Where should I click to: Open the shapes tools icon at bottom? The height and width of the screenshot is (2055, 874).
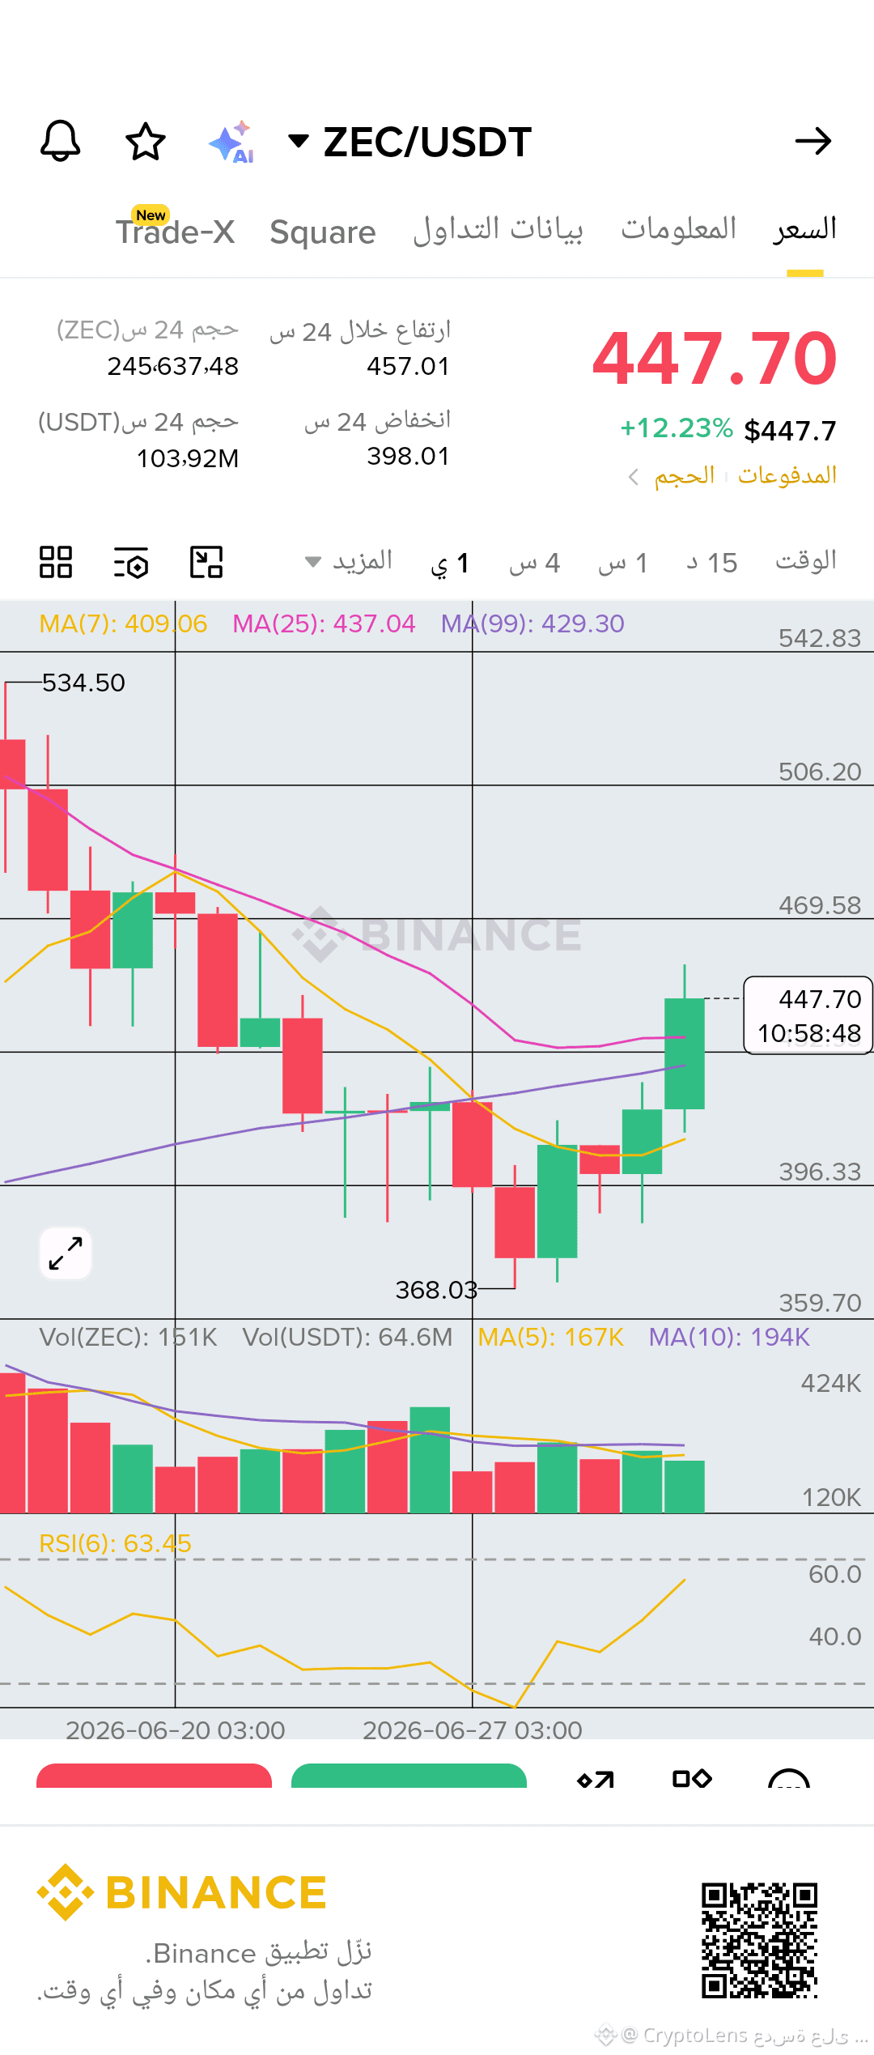click(692, 1778)
